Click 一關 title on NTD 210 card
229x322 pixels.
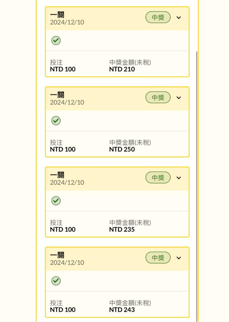coord(57,15)
